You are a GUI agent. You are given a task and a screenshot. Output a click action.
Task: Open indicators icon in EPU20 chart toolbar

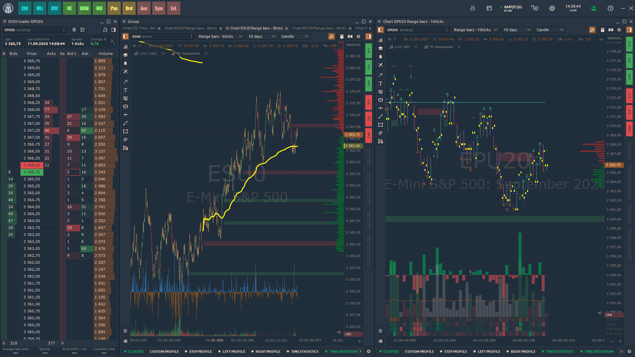(x=381, y=40)
